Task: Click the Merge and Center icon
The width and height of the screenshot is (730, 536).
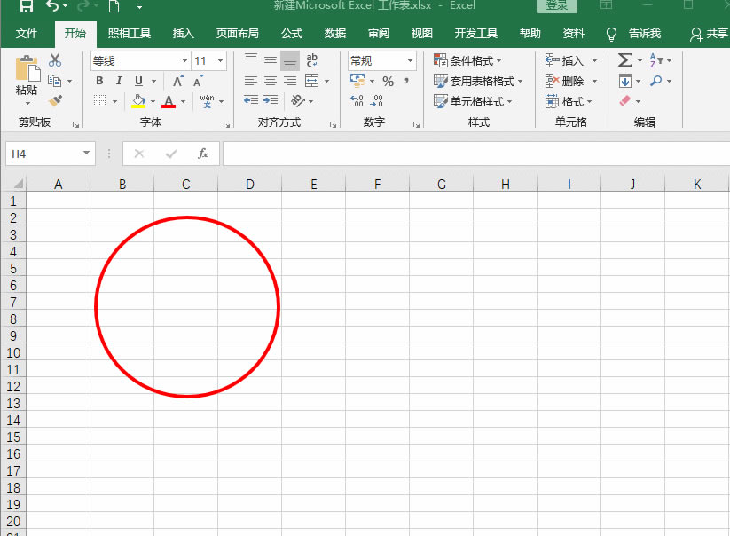Action: tap(312, 80)
